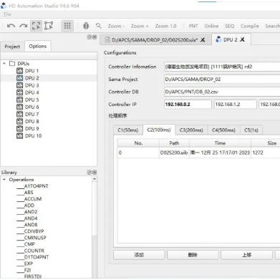Viewport: 280px width, 280px height.
Task: Collapse the Operations library node
Action: 4,180
